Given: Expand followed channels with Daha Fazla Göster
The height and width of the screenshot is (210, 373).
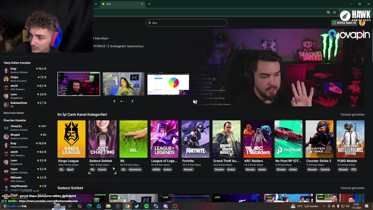Looking at the screenshot, I should pyautogui.click(x=14, y=113).
